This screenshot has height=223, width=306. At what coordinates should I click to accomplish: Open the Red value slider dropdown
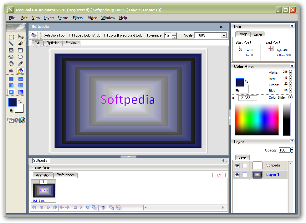tap(291, 79)
